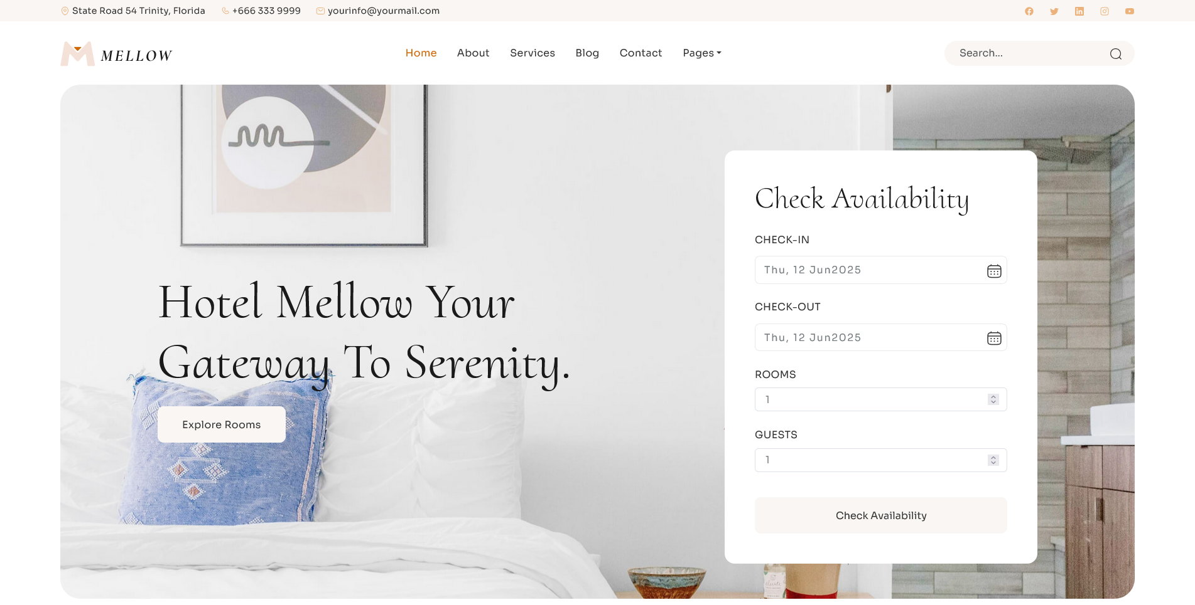This screenshot has height=605, width=1195.
Task: Adjust the Rooms number stepper
Action: pyautogui.click(x=993, y=399)
